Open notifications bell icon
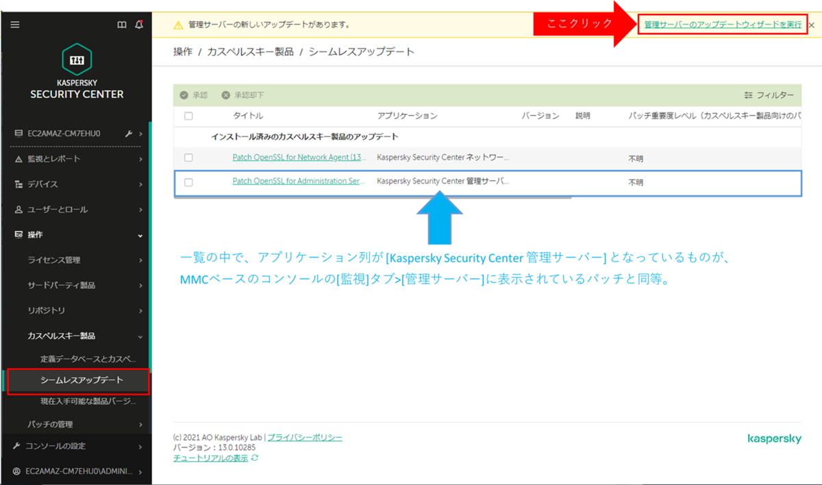822x485 pixels. pos(139,25)
